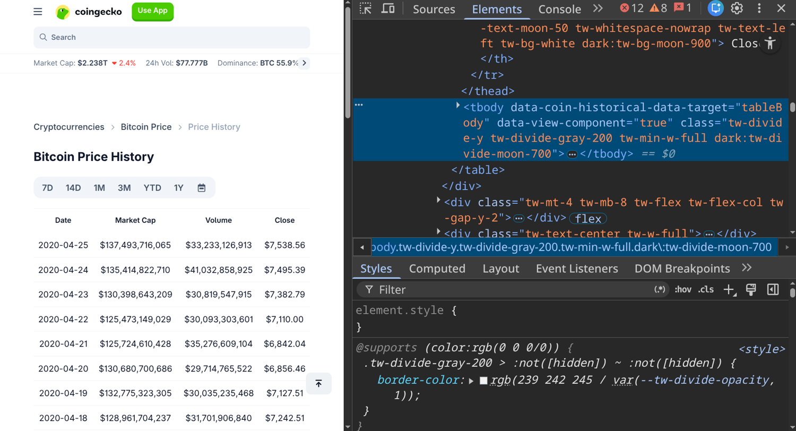Show more DevTools panels chevron
The height and width of the screenshot is (431, 796).
point(598,8)
